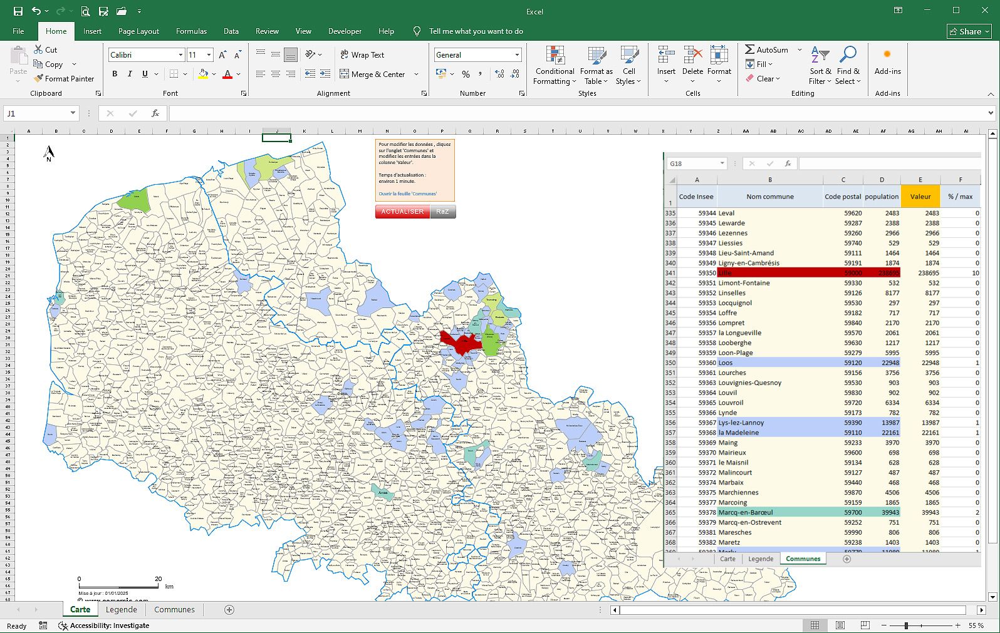Open the General number format dropdown

point(517,55)
